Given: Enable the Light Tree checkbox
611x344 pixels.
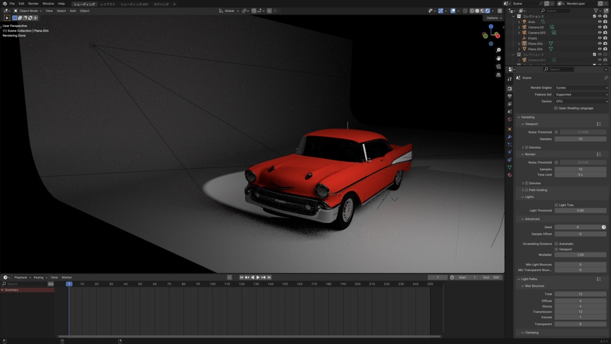Looking at the screenshot, I should click(556, 205).
